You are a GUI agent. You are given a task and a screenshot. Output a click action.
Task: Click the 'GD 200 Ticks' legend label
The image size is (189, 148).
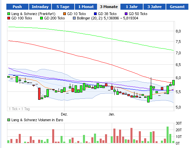pos(55,18)
